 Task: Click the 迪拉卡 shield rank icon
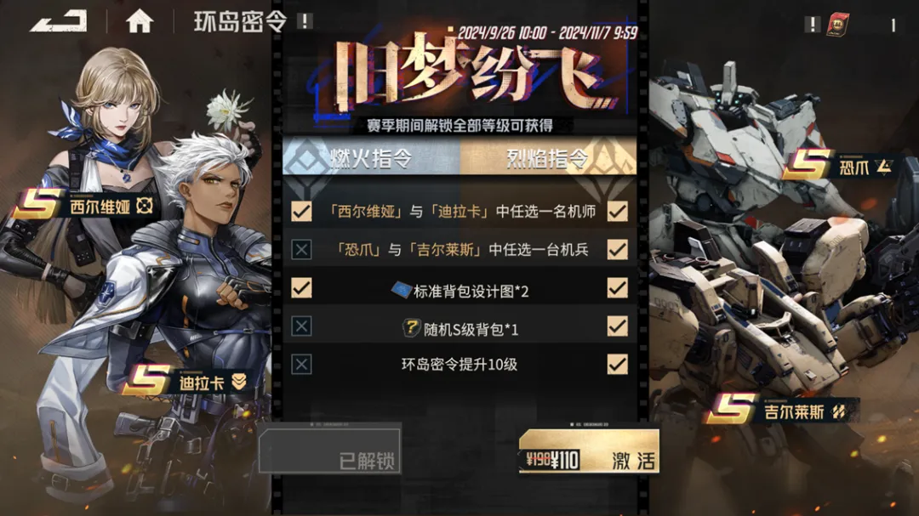click(238, 382)
